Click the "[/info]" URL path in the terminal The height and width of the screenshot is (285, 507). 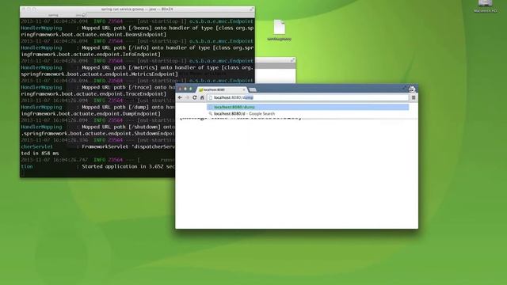139,47
